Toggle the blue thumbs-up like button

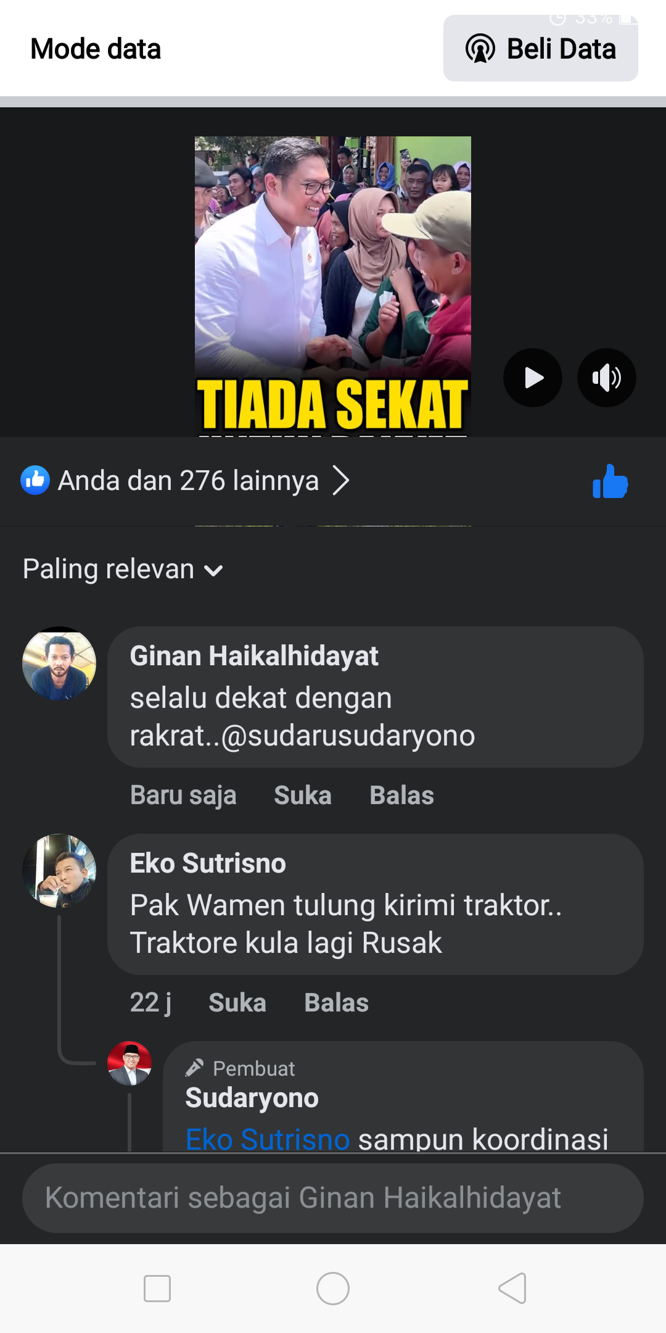pos(610,481)
